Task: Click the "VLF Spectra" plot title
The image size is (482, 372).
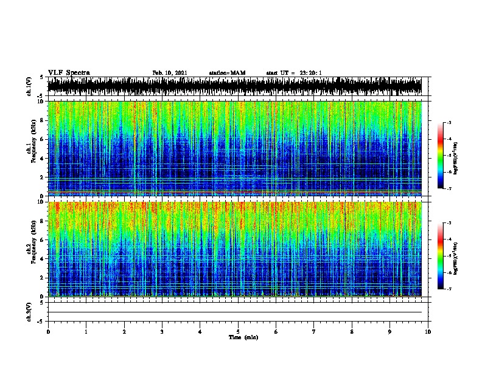Action: (x=69, y=73)
